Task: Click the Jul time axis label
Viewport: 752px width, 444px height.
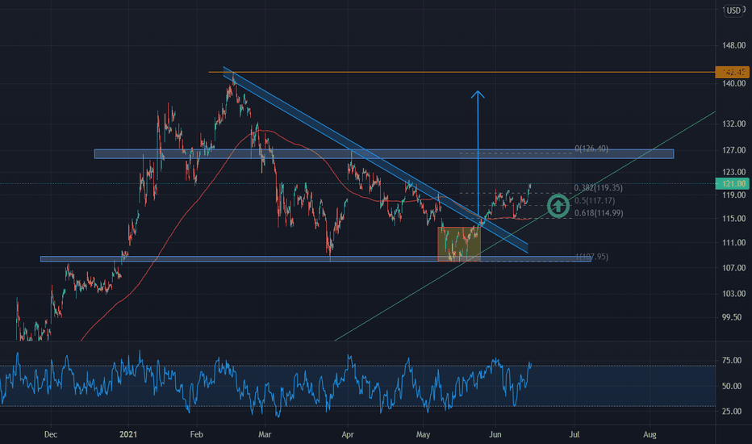Action: (x=574, y=434)
